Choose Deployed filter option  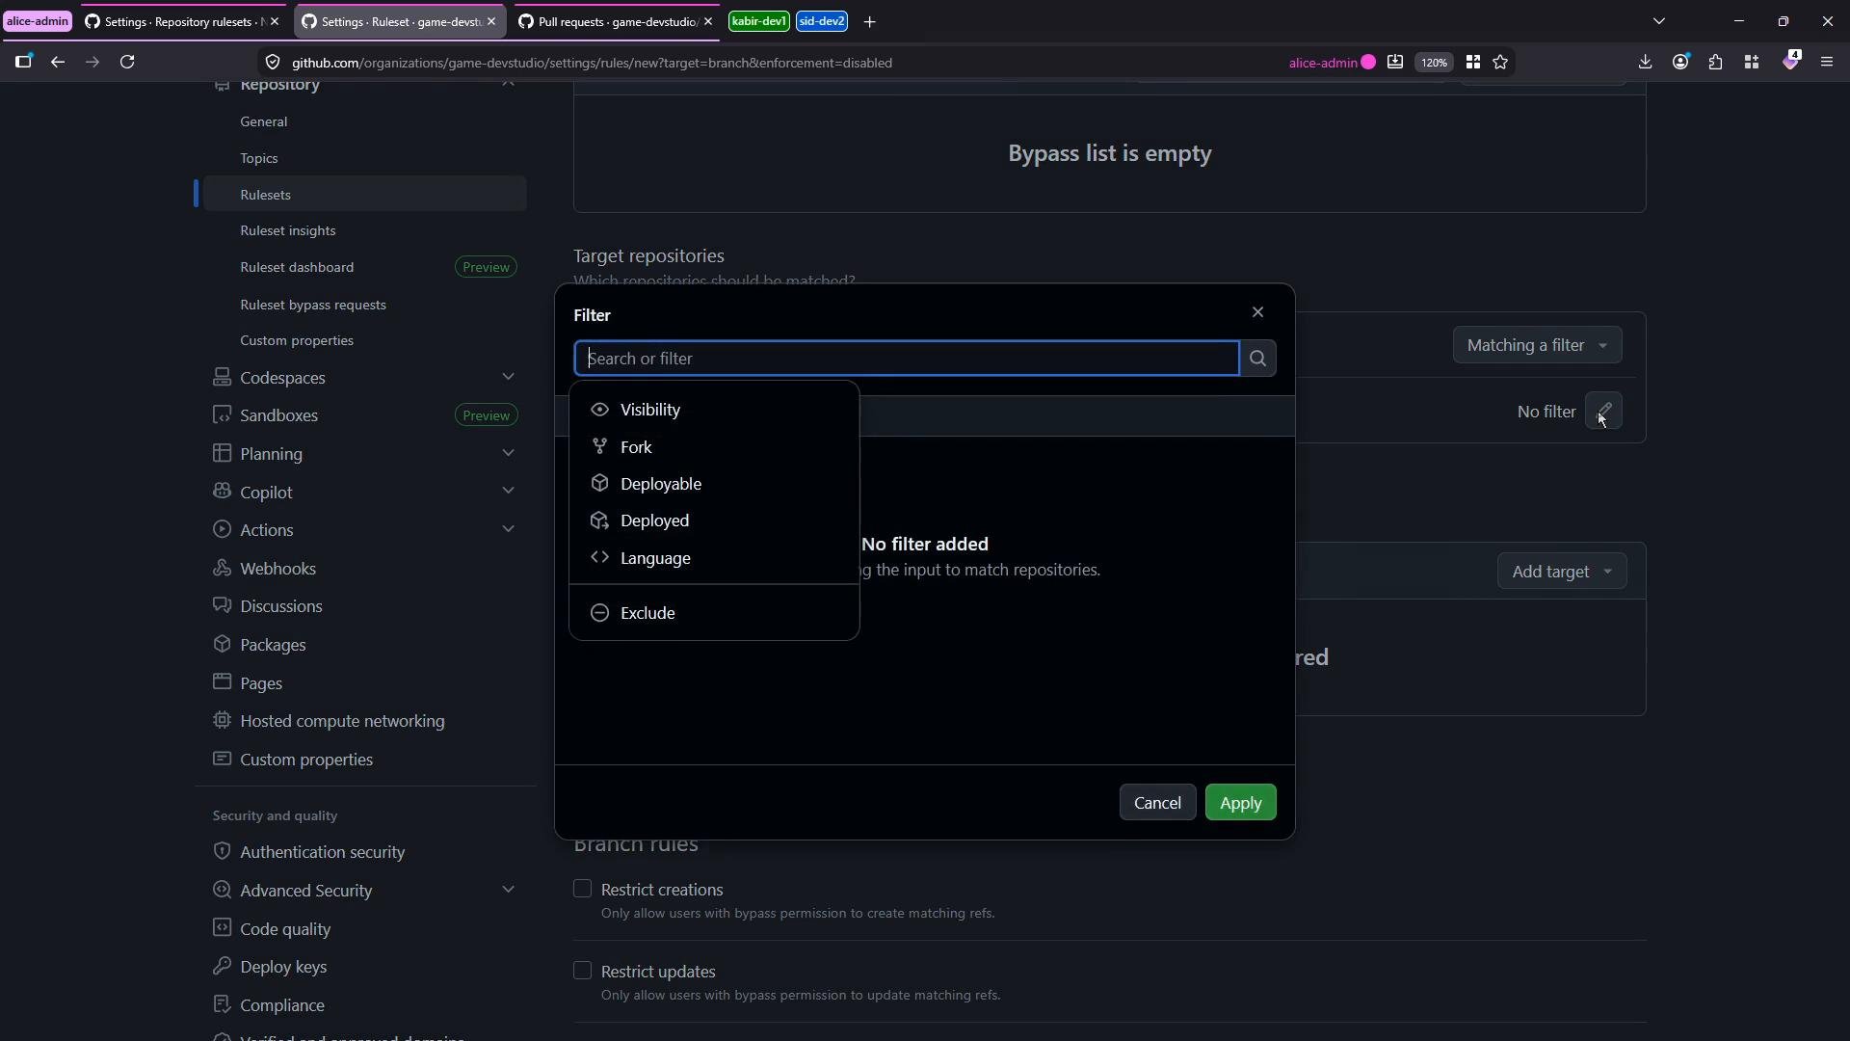[714, 521]
